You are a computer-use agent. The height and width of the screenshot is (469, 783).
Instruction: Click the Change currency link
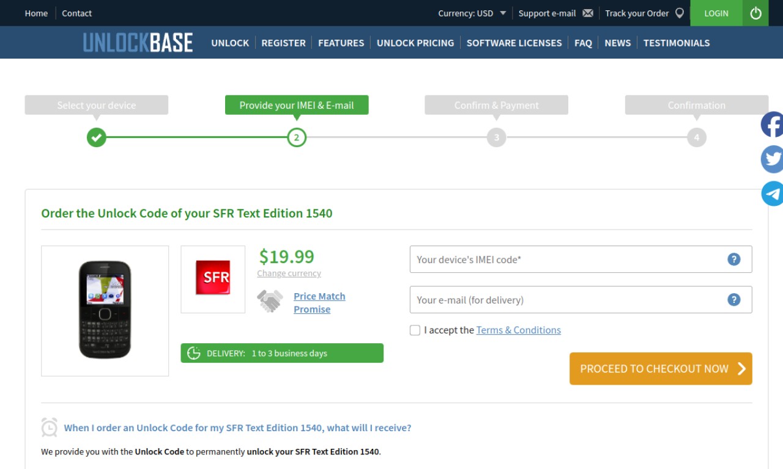click(x=289, y=273)
